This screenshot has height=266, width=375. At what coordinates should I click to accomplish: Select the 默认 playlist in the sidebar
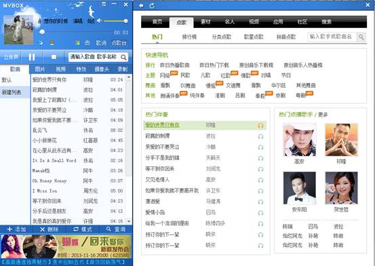(15, 80)
